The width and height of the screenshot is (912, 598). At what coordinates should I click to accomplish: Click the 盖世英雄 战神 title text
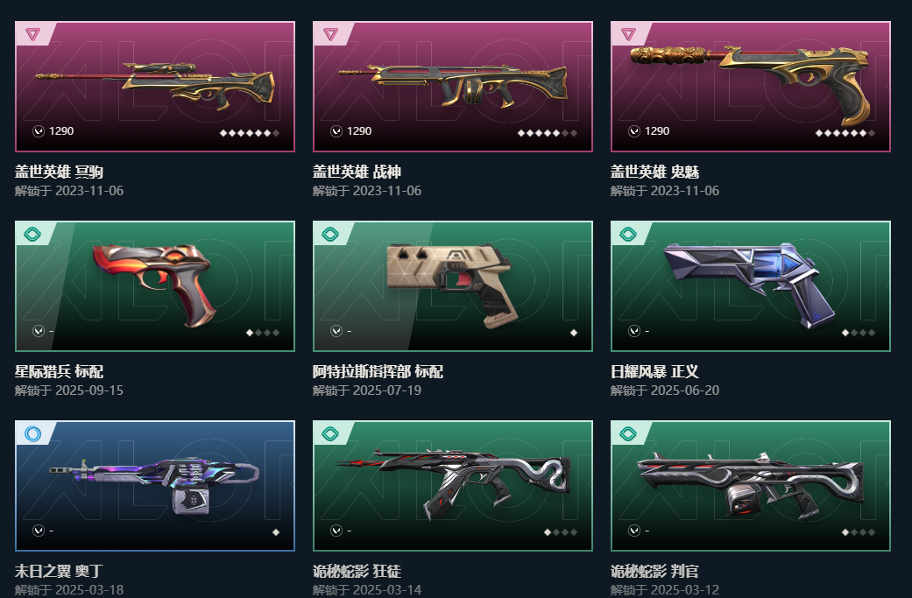coord(357,172)
